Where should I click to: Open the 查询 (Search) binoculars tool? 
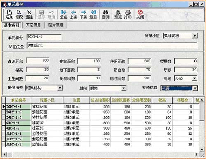pyautogui.click(x=105, y=14)
